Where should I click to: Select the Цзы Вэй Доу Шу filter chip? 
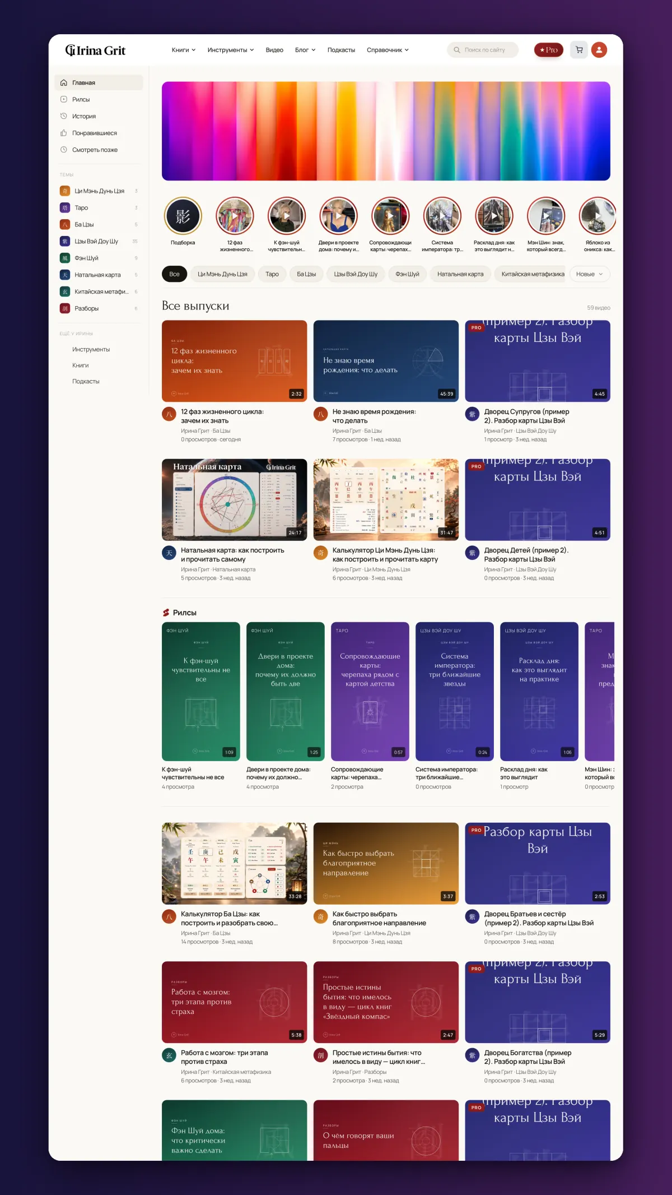coord(356,274)
